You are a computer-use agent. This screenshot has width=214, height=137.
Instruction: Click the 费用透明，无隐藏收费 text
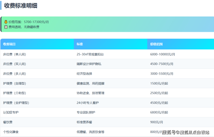[x=24, y=27]
